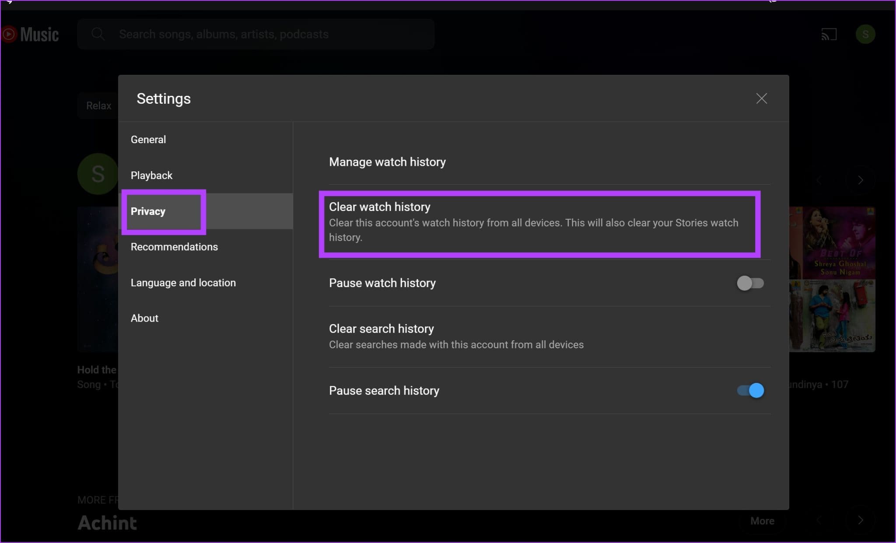Click the Cast to device icon
This screenshot has height=543, width=896.
point(829,34)
